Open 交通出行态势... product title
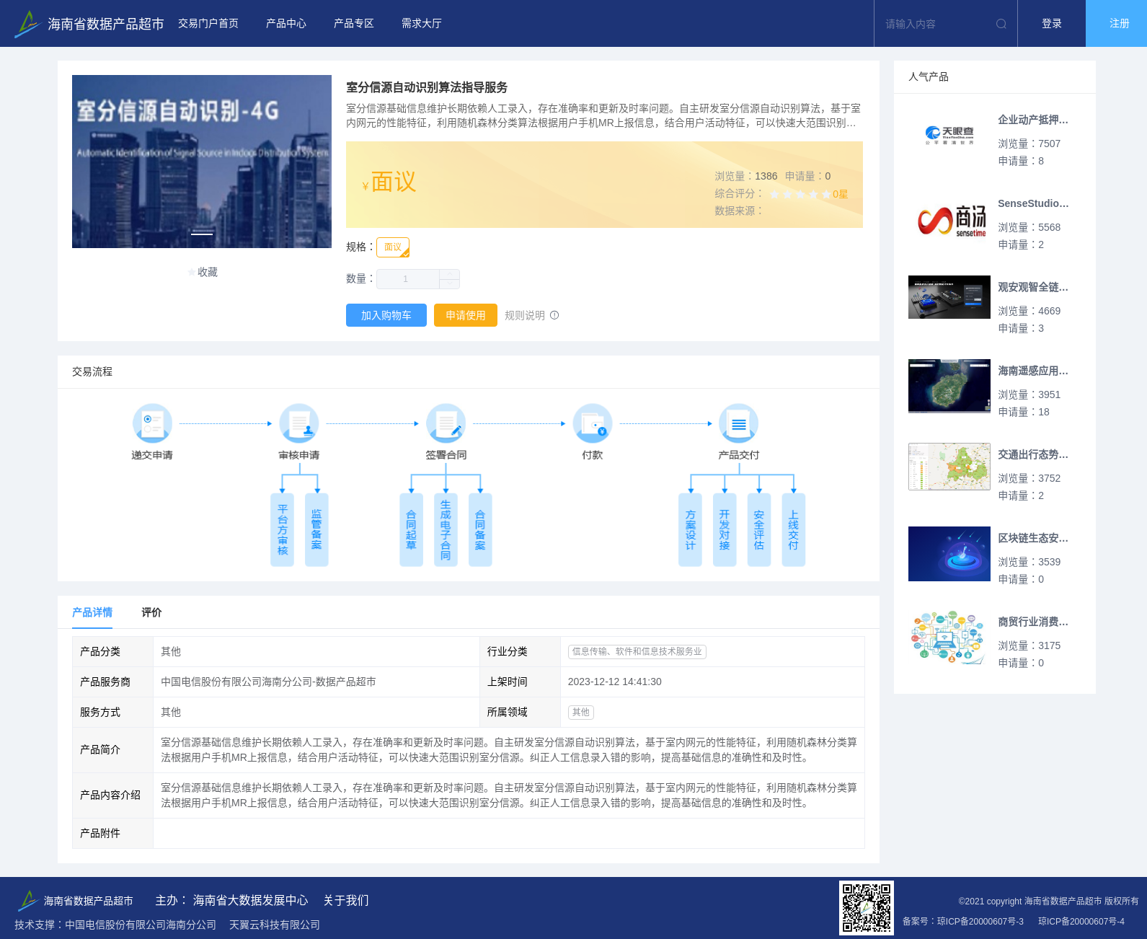Screen dimensions: 1147x939 click(x=1033, y=454)
